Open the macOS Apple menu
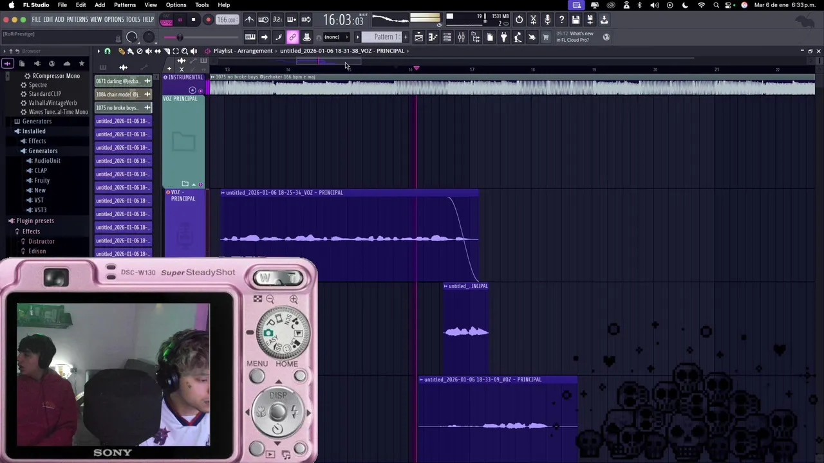 11,5
